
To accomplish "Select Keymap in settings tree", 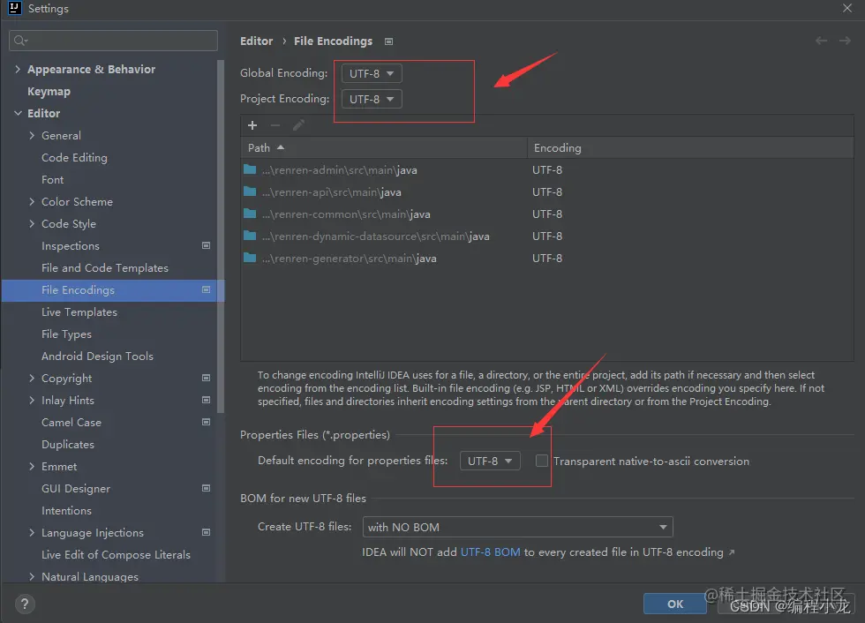I will [x=49, y=92].
